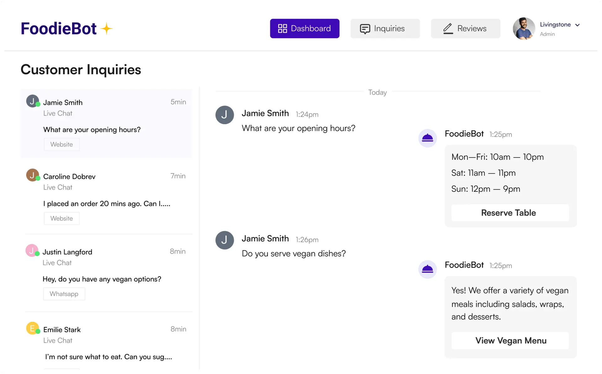The width and height of the screenshot is (602, 374).
Task: Click the Dashboard grid icon
Action: coord(282,28)
